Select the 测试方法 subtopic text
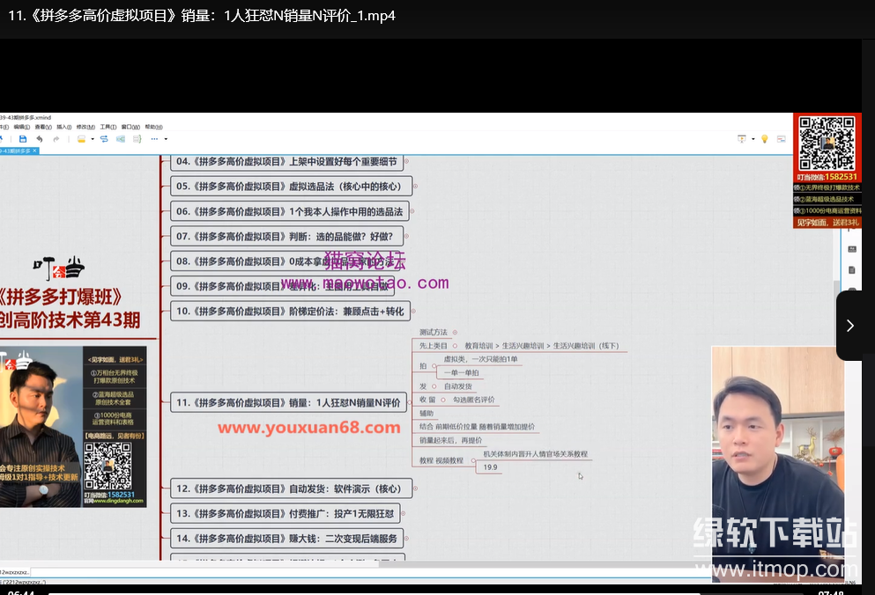 [433, 333]
